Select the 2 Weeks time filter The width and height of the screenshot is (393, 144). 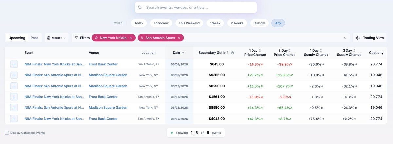(237, 23)
